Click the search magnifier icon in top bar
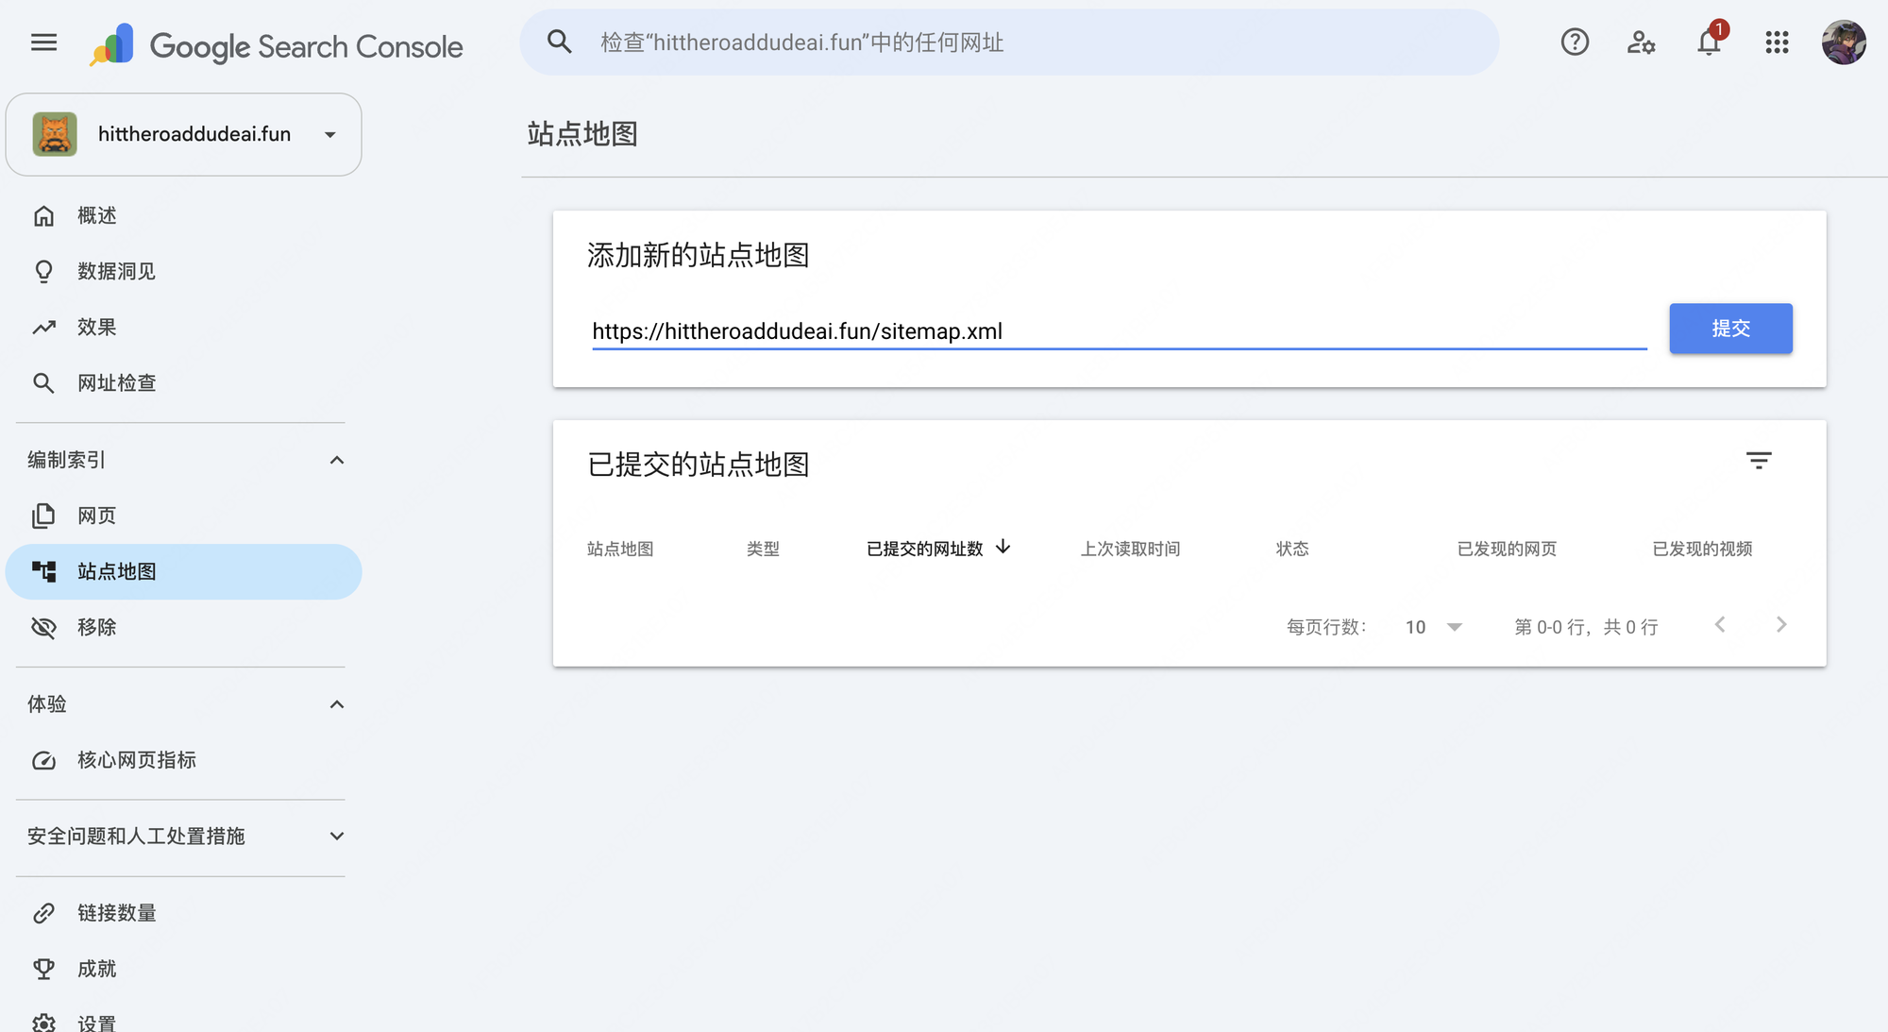 point(560,42)
